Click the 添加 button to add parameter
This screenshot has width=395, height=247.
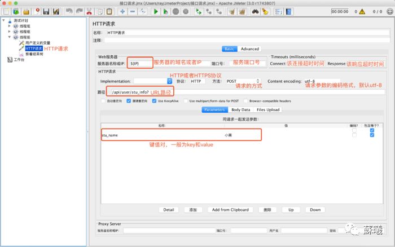click(x=193, y=210)
